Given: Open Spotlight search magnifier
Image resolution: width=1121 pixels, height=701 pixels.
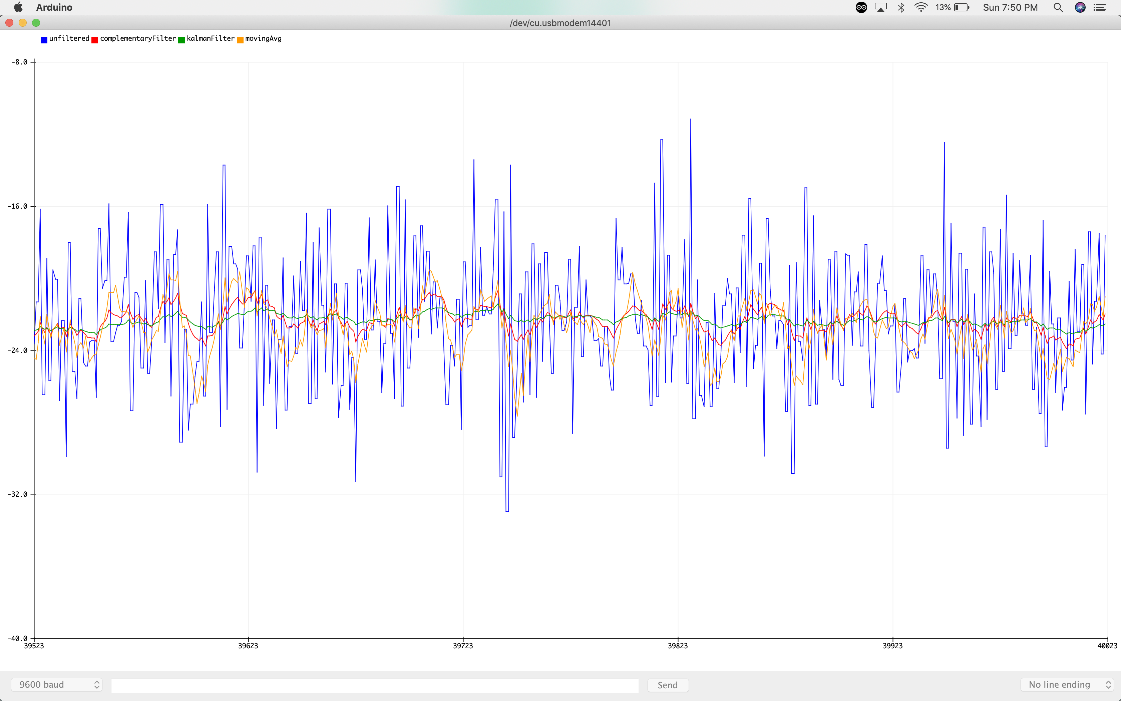Looking at the screenshot, I should [1058, 7].
